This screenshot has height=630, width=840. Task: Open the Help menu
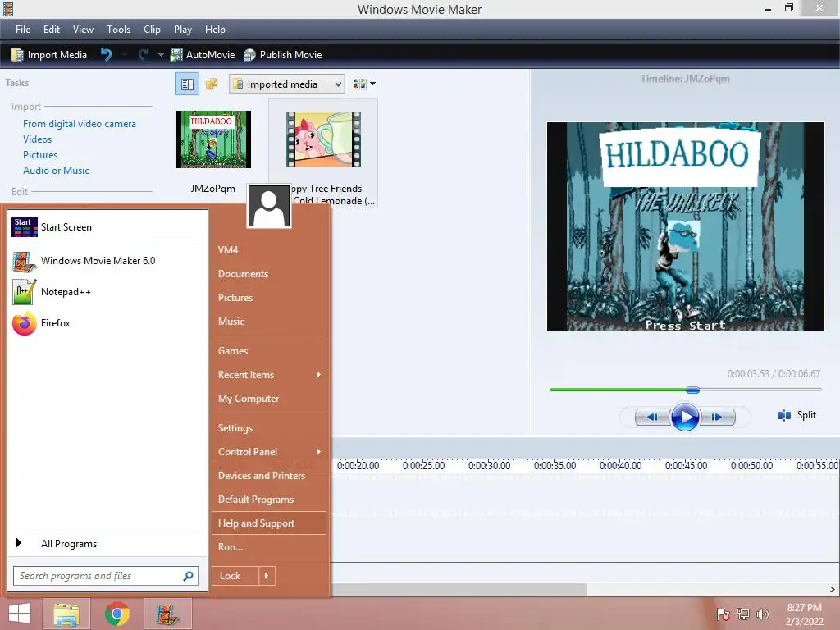point(215,30)
